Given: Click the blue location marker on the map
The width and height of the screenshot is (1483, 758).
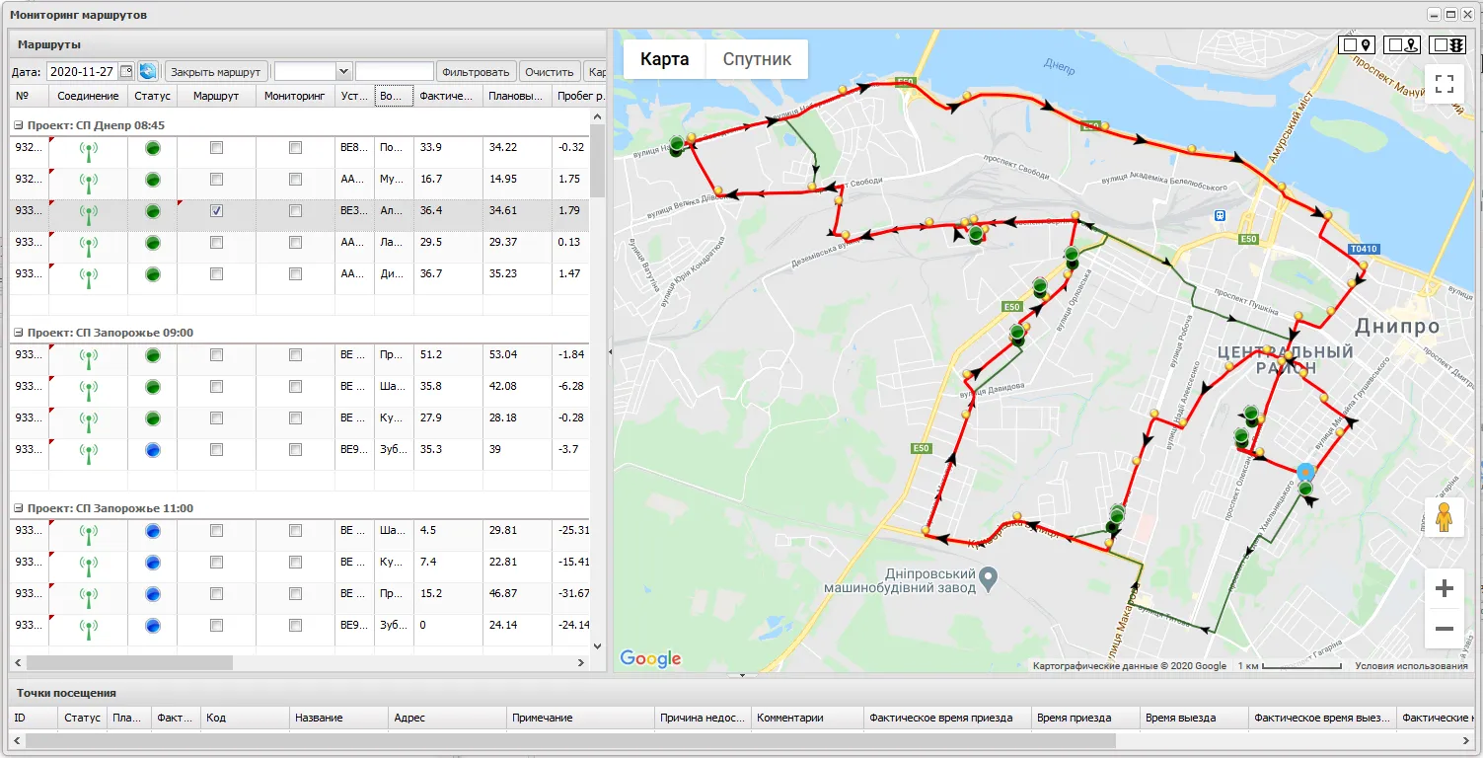Looking at the screenshot, I should [x=1305, y=473].
